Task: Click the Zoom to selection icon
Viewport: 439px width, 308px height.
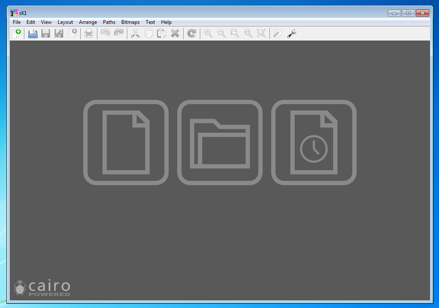Action: (x=261, y=34)
